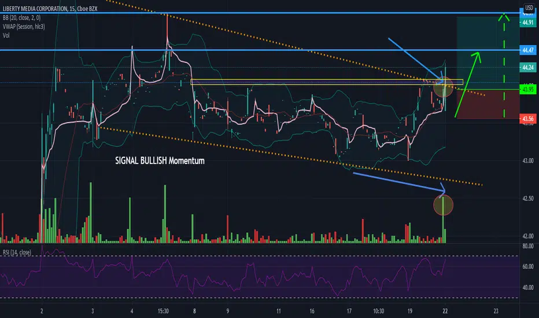Click date 19 on the time axis
This screenshot has width=539, height=318.
pos(410,311)
